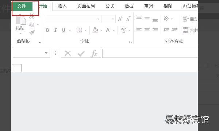
Task: Click Center alignment icon
Action: point(147,30)
